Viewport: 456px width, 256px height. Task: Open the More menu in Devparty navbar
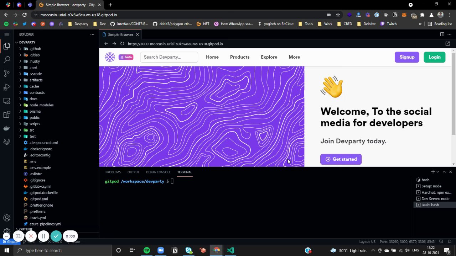294,57
